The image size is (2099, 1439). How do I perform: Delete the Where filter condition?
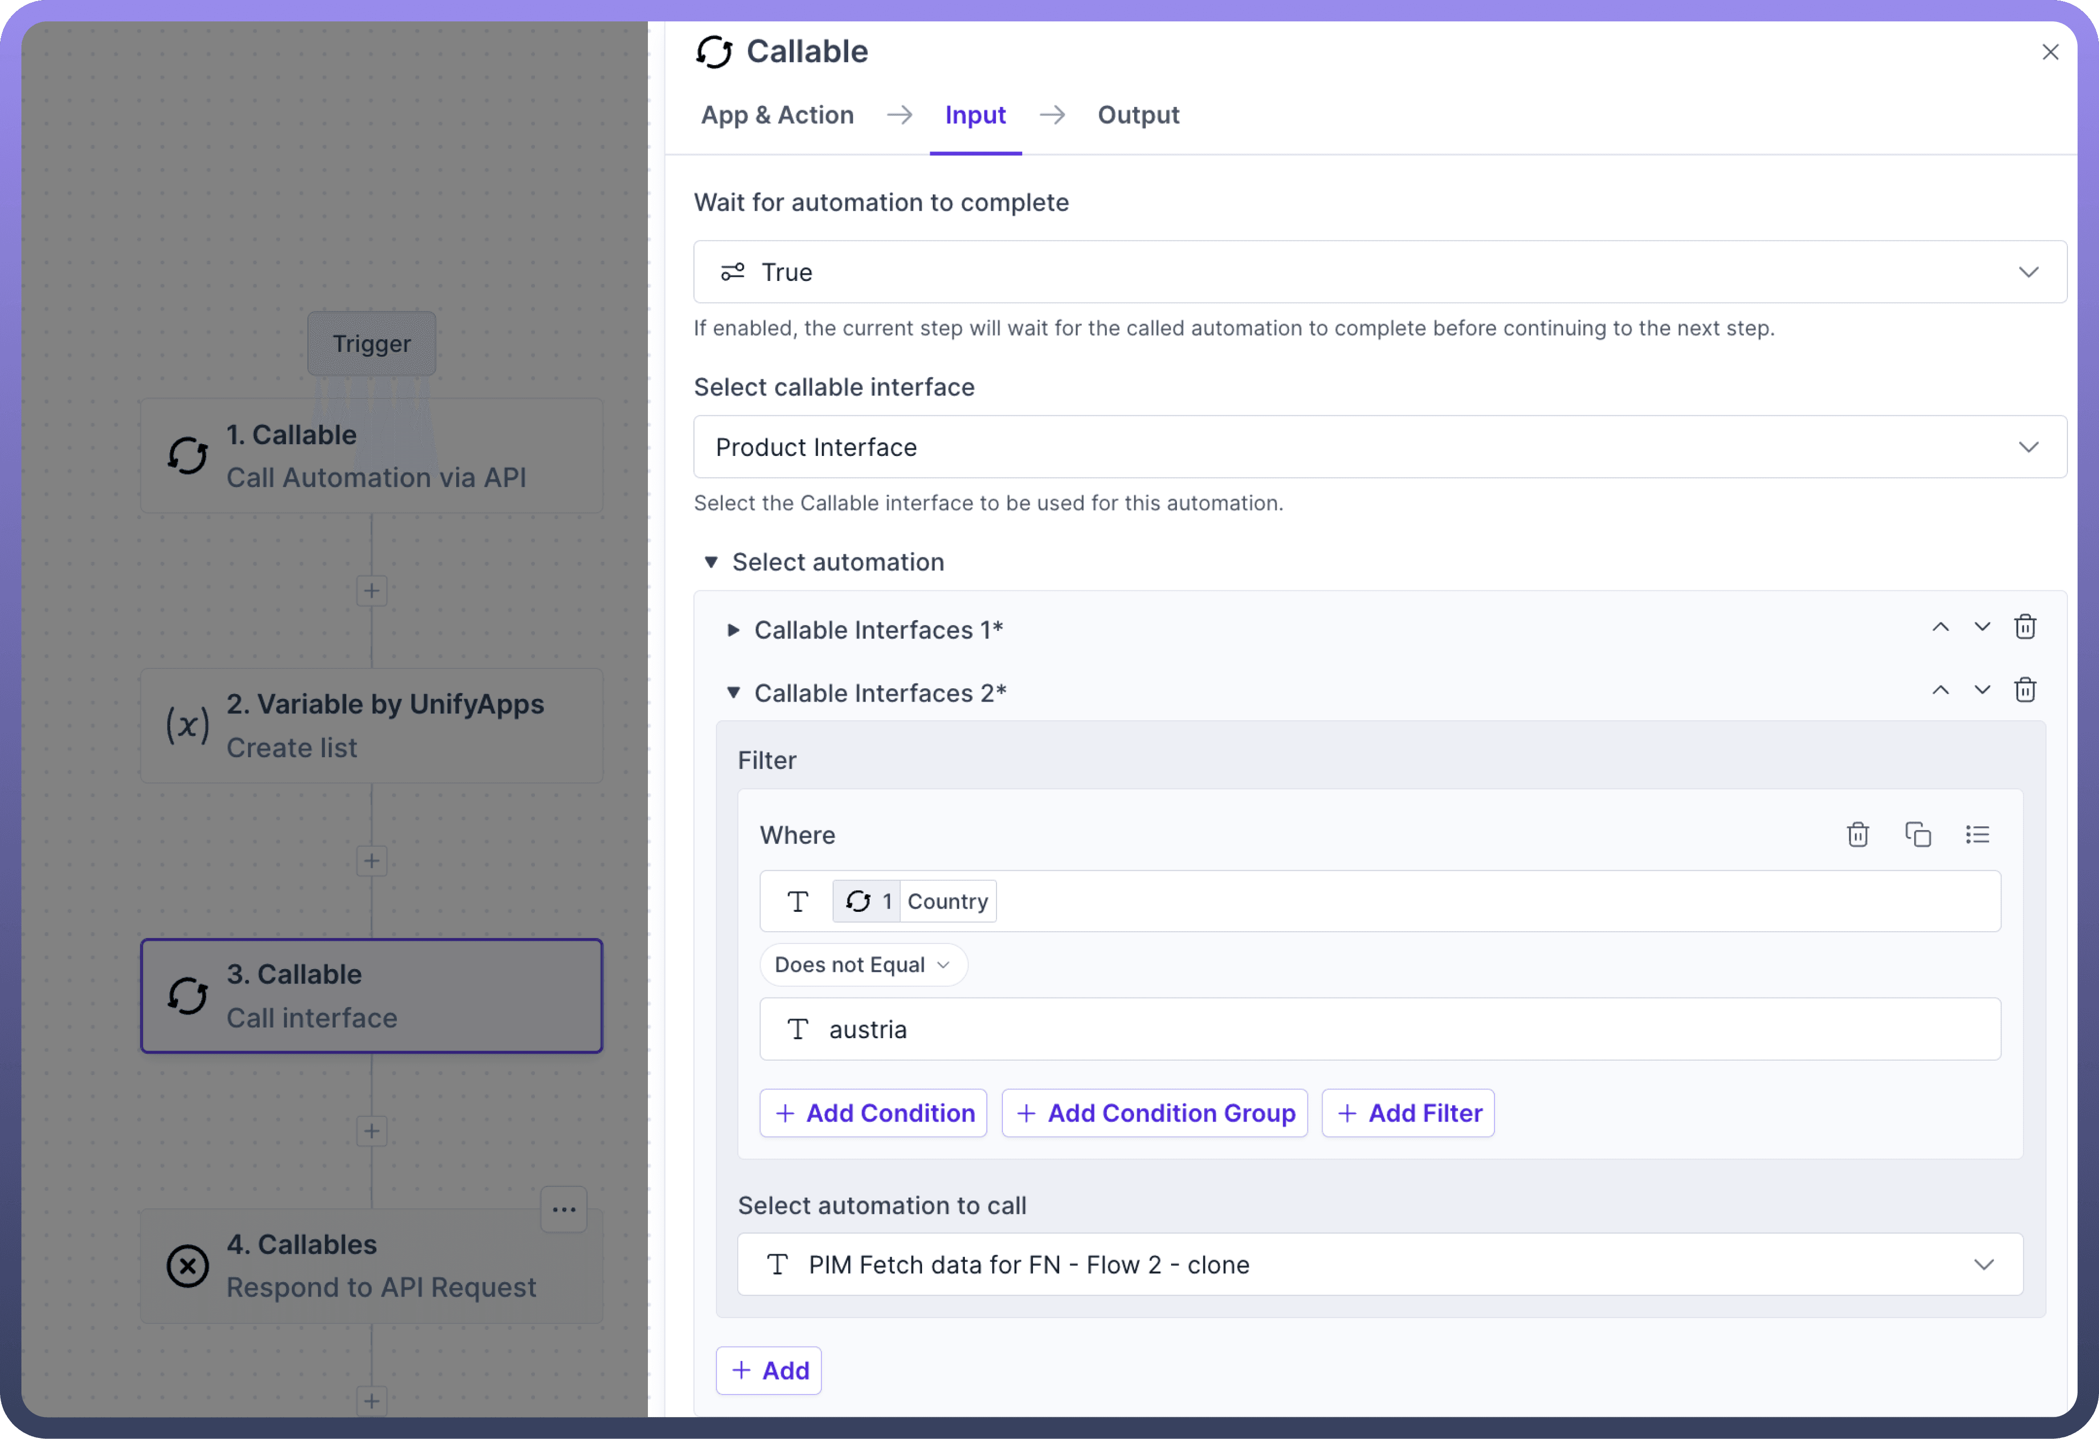[x=1857, y=835]
